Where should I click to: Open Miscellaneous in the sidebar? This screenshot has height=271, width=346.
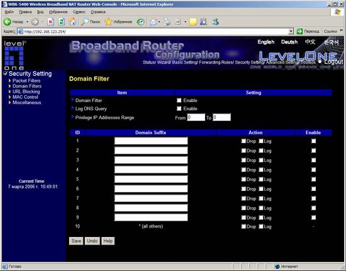click(x=26, y=103)
